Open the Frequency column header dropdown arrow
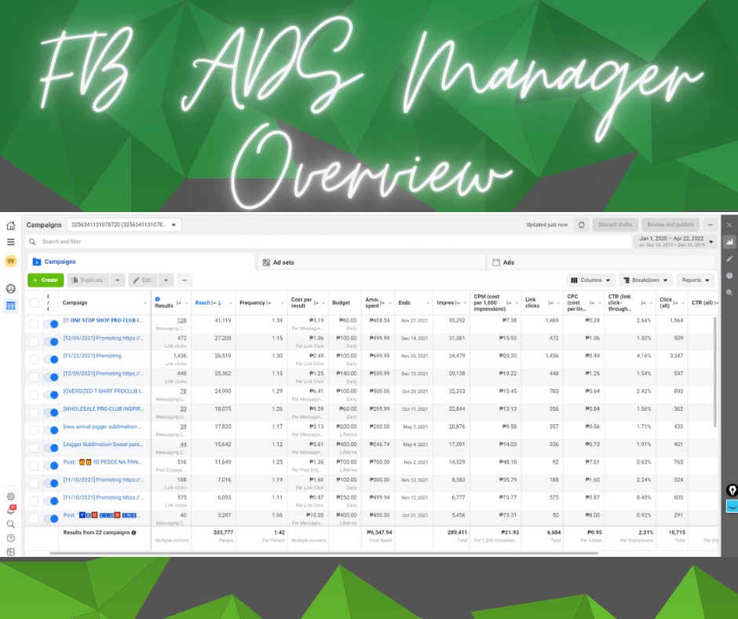 283,303
